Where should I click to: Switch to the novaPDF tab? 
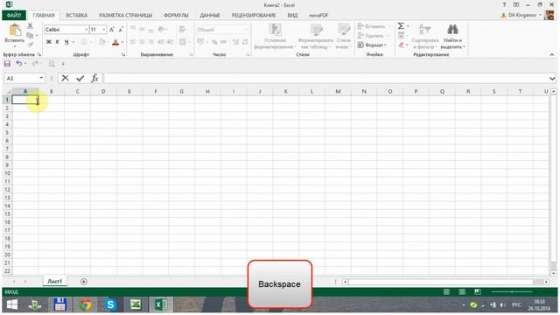[318, 16]
